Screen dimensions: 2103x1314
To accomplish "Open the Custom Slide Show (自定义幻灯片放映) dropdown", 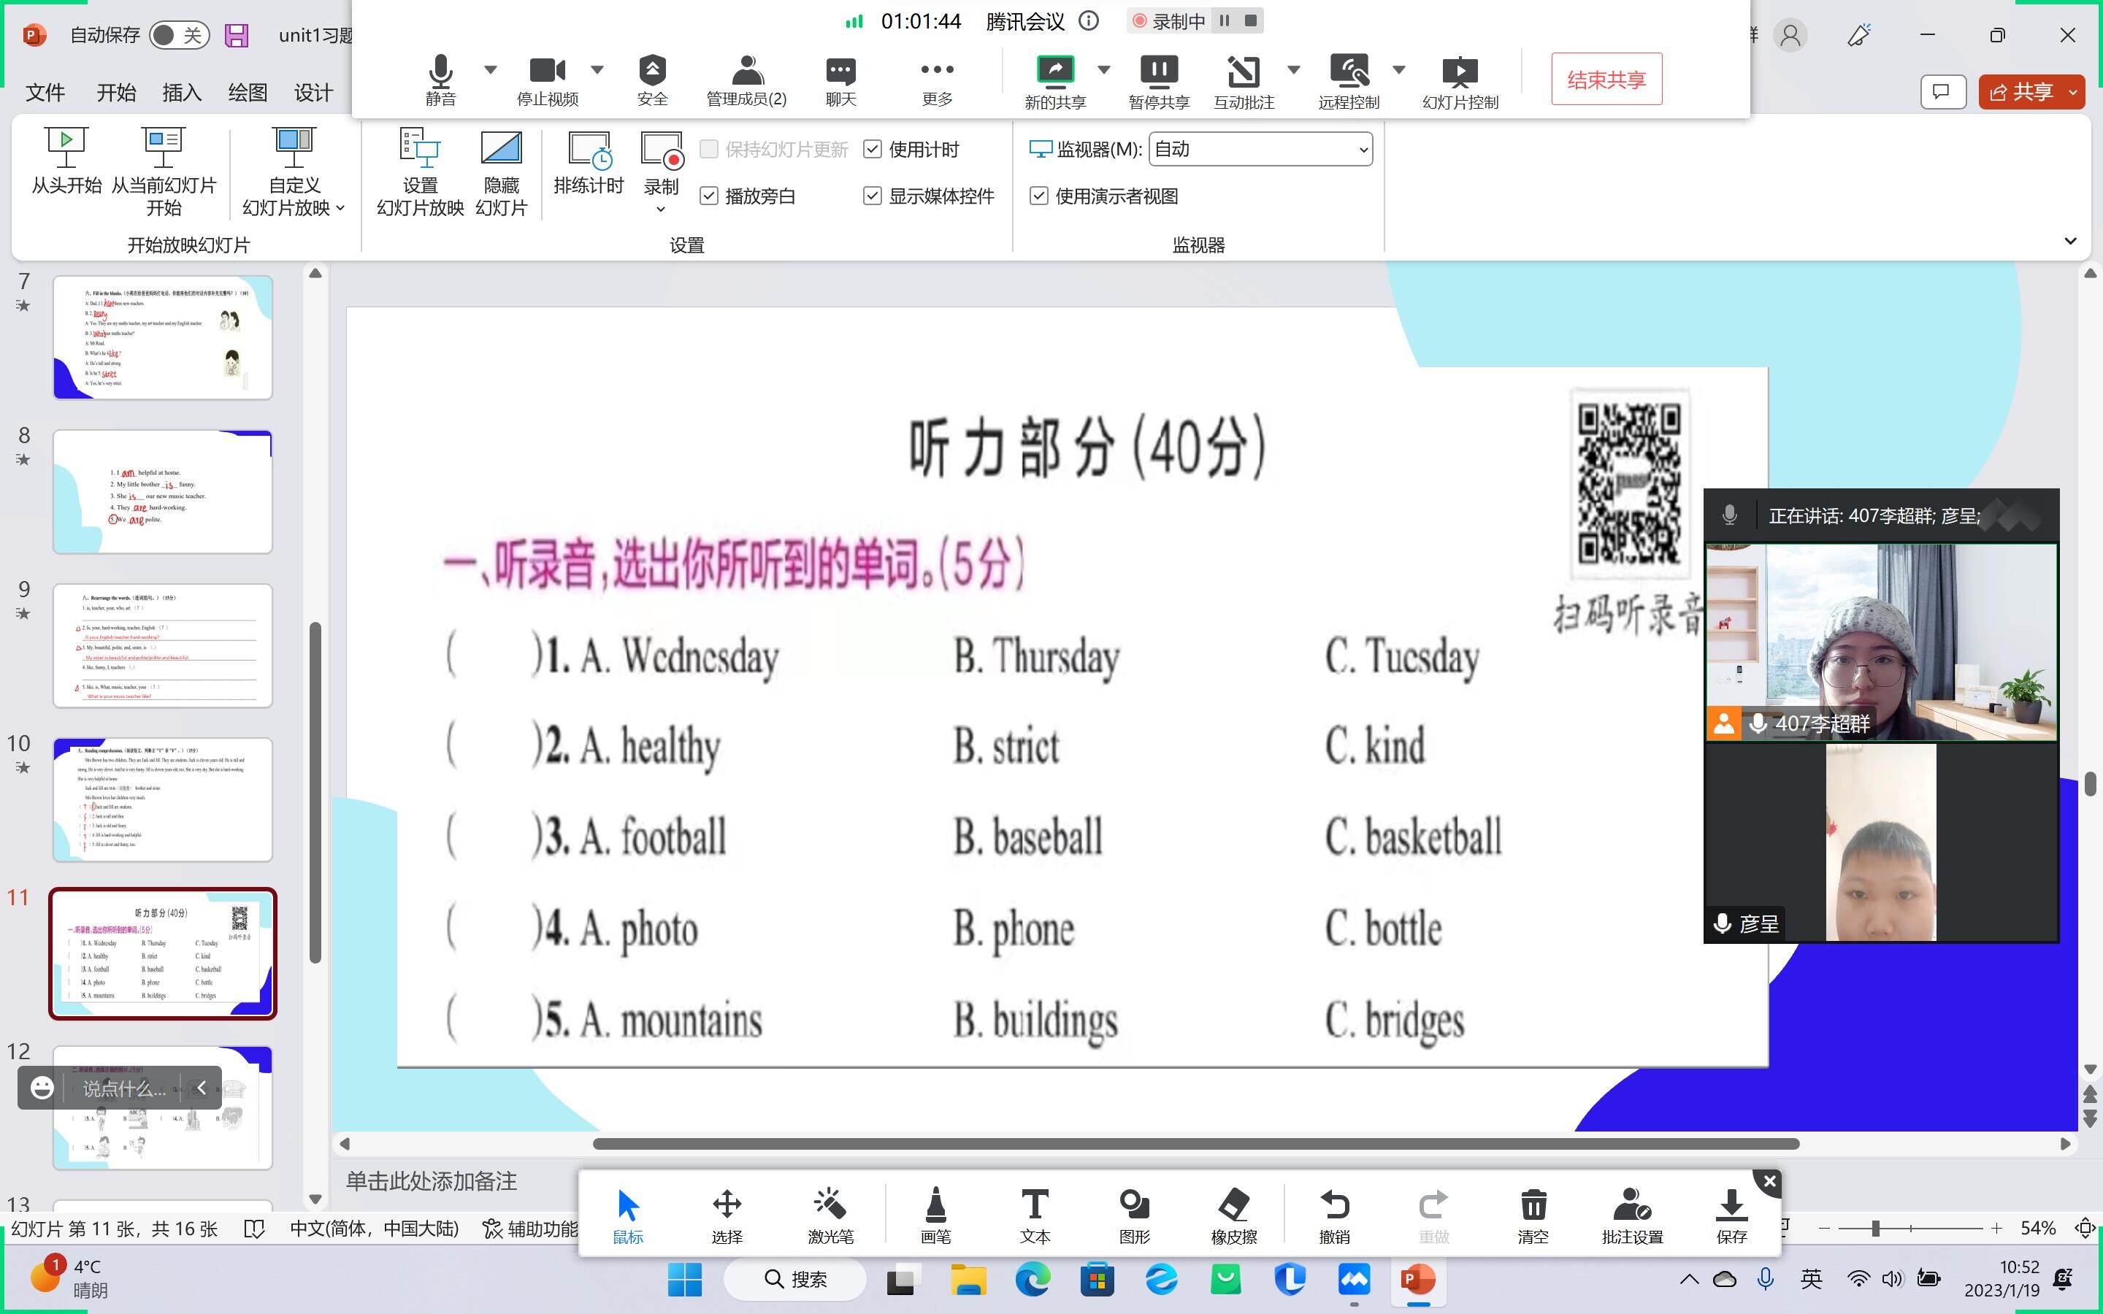I will pos(294,172).
